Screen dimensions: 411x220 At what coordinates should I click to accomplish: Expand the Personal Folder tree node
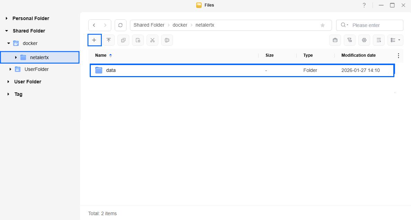(7, 18)
